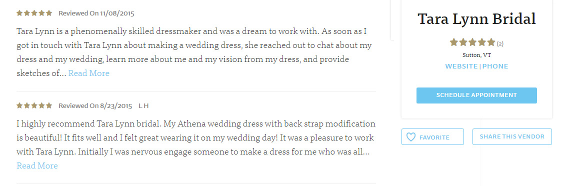Click the (2) review count
Screen dimensions: 564x186
pos(500,44)
